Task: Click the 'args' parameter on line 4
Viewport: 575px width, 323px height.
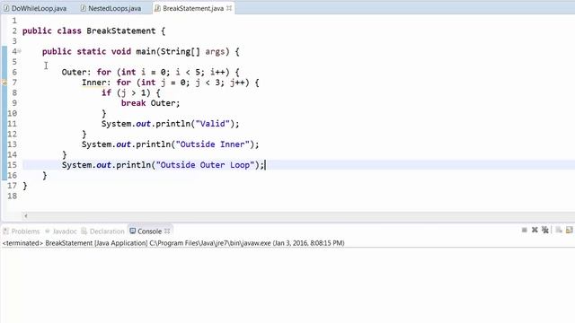Action: click(215, 52)
